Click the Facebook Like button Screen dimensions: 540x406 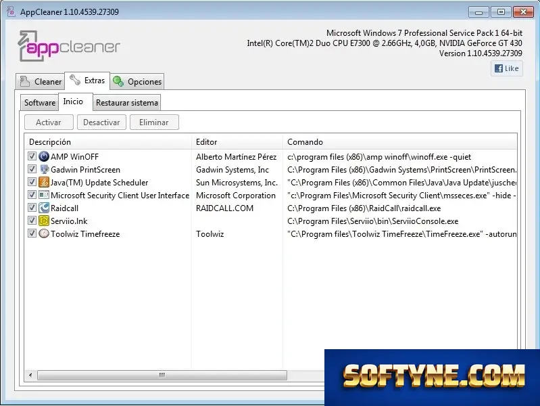[x=507, y=68]
